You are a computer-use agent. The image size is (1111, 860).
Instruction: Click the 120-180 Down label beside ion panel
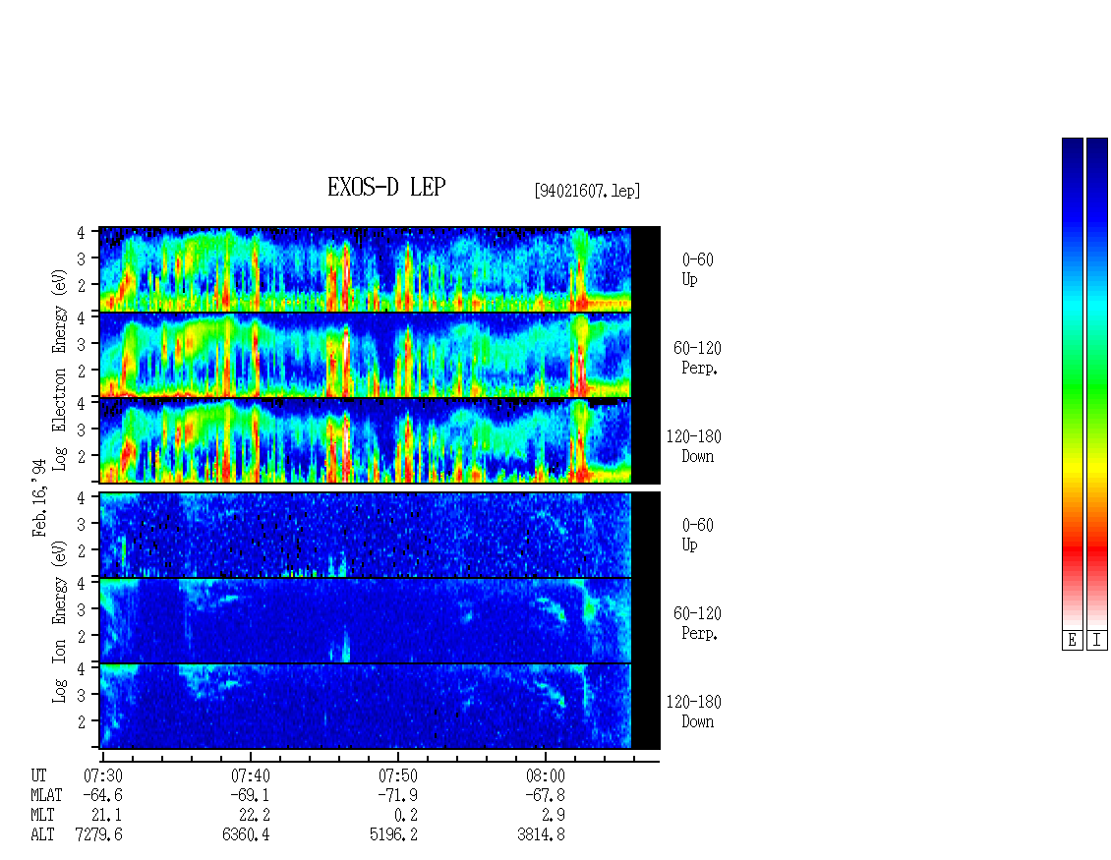pos(694,712)
